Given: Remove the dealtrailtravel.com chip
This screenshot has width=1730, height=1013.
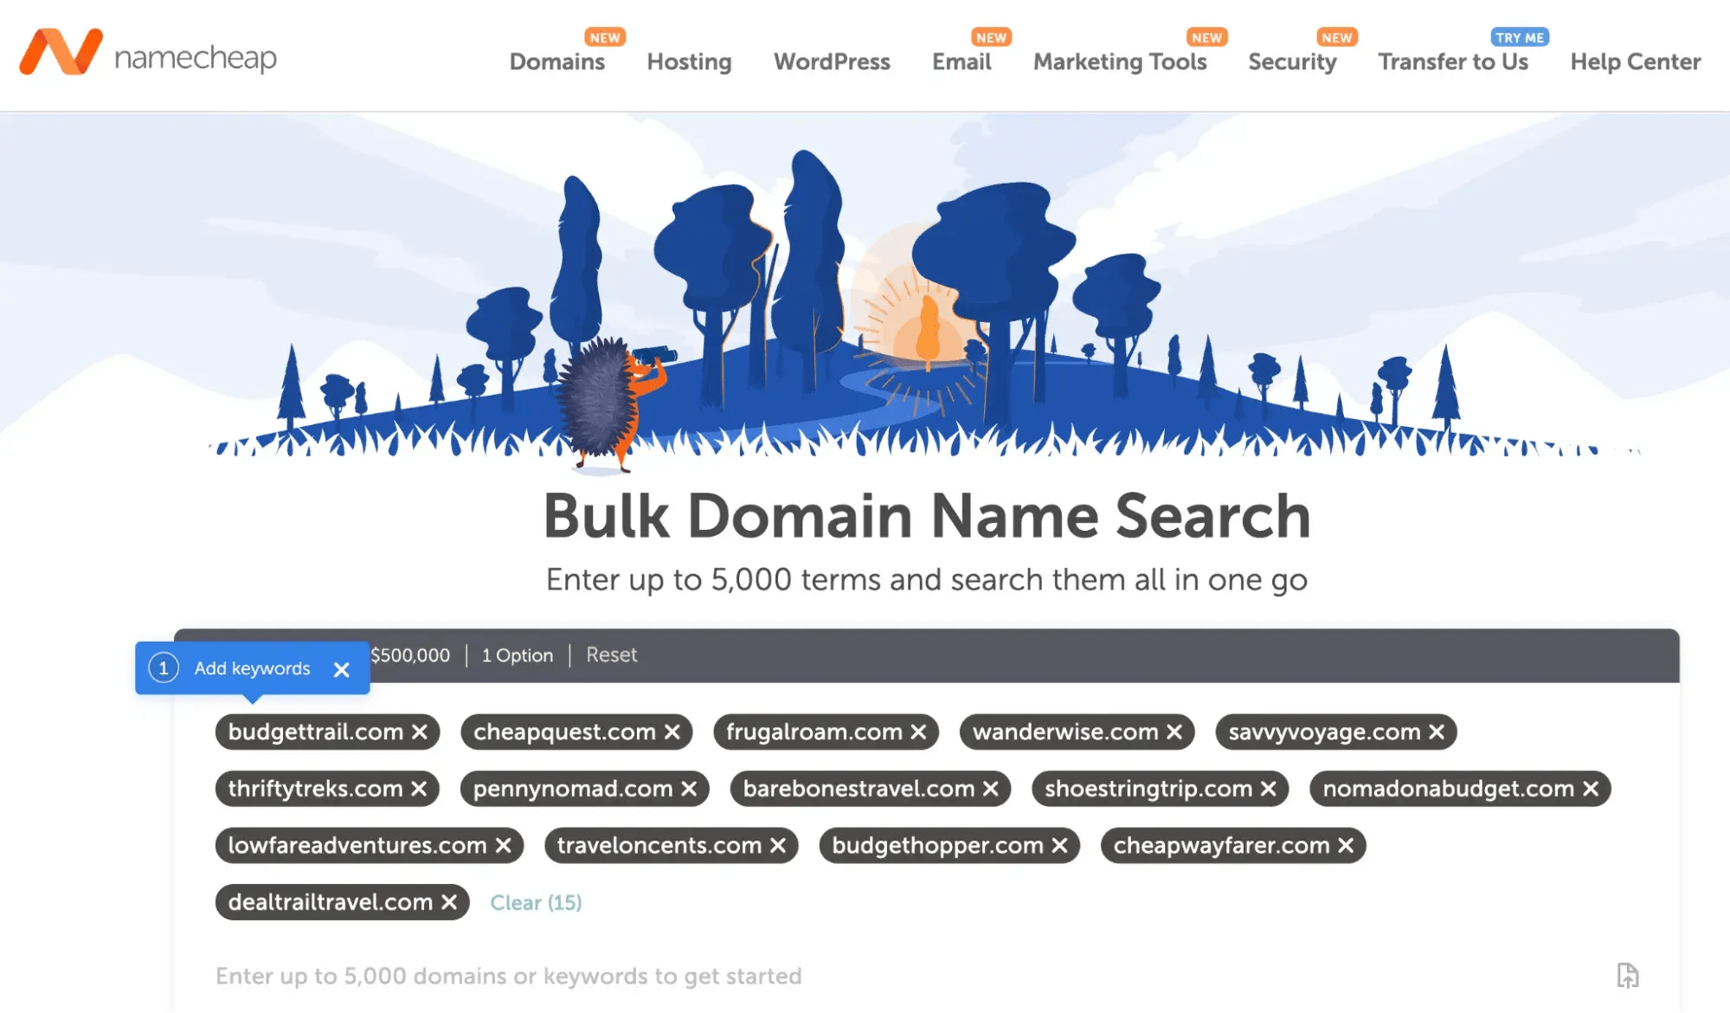Looking at the screenshot, I should tap(447, 901).
